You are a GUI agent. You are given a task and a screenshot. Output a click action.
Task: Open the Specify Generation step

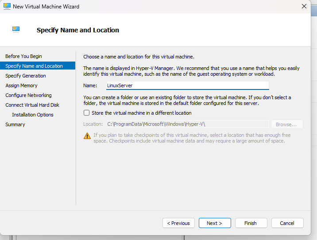(26, 76)
